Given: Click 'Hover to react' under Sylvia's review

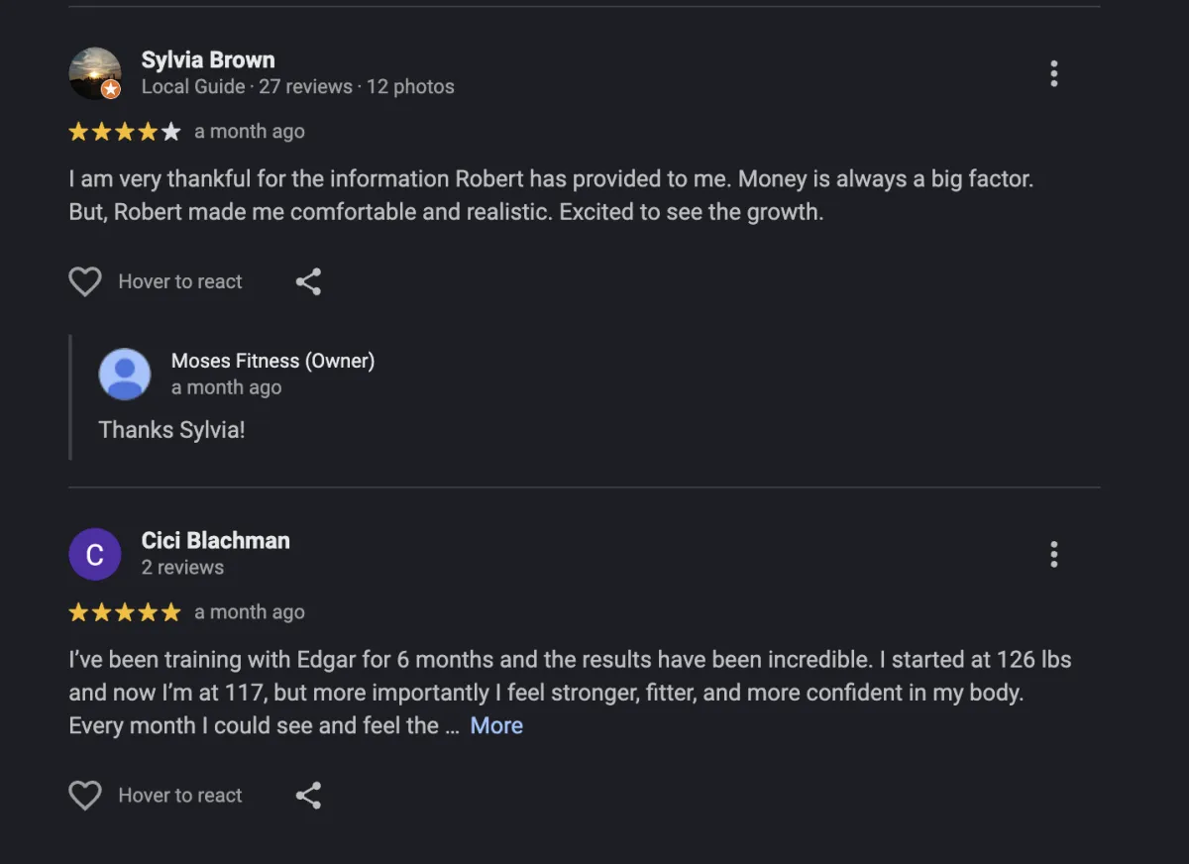Looking at the screenshot, I should 180,281.
